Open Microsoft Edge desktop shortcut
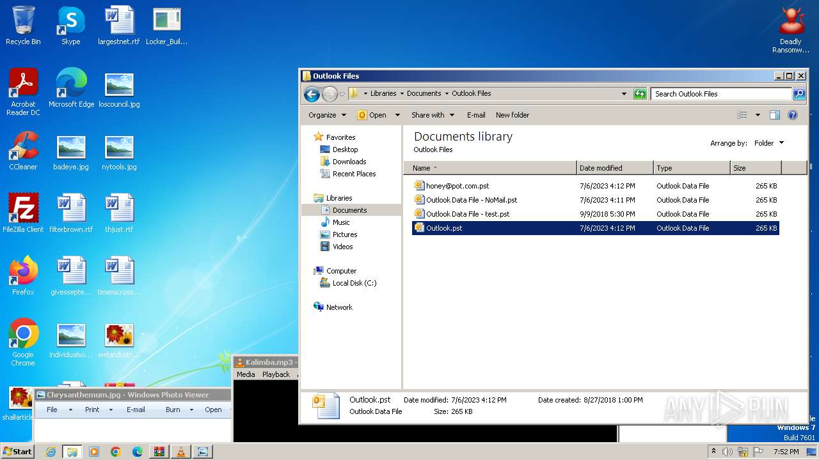This screenshot has width=819, height=460. click(x=71, y=88)
